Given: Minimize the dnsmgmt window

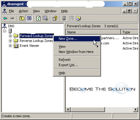Looking at the screenshot, I should coord(125,4).
